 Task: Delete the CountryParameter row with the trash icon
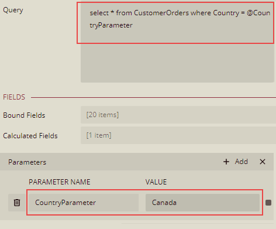pyautogui.click(x=17, y=203)
